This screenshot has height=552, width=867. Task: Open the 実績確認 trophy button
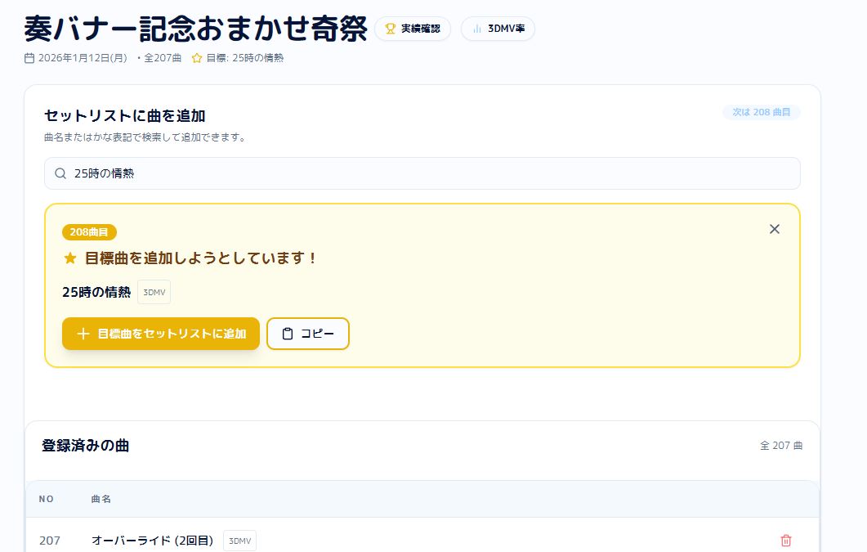click(413, 29)
